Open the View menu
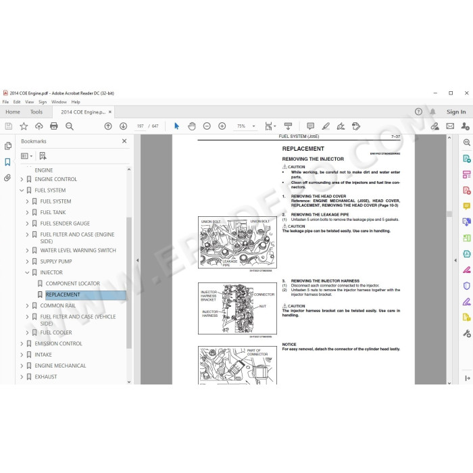 [29, 102]
